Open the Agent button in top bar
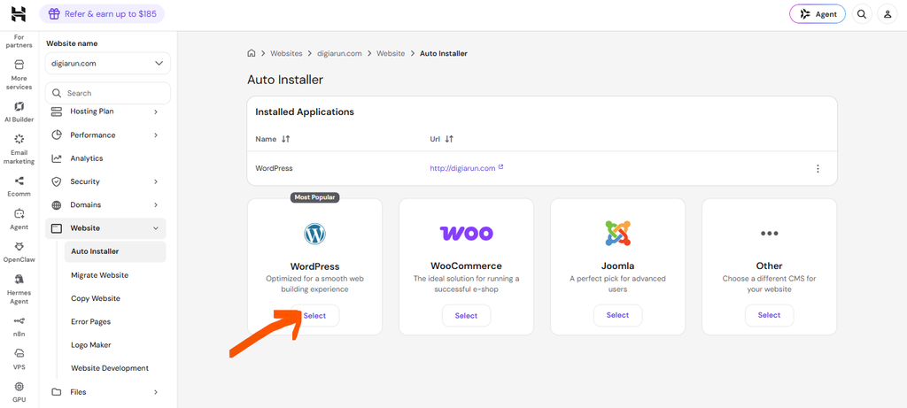 point(818,14)
